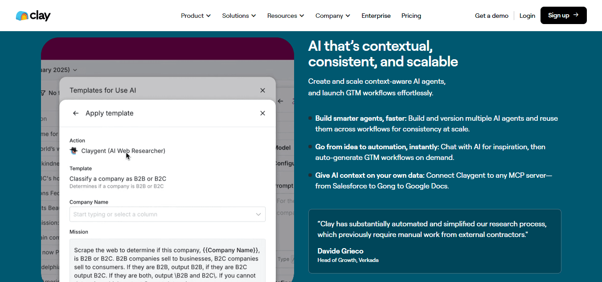The image size is (602, 282).
Task: Click the Head of Growth, Verkada text
Action: (348, 260)
